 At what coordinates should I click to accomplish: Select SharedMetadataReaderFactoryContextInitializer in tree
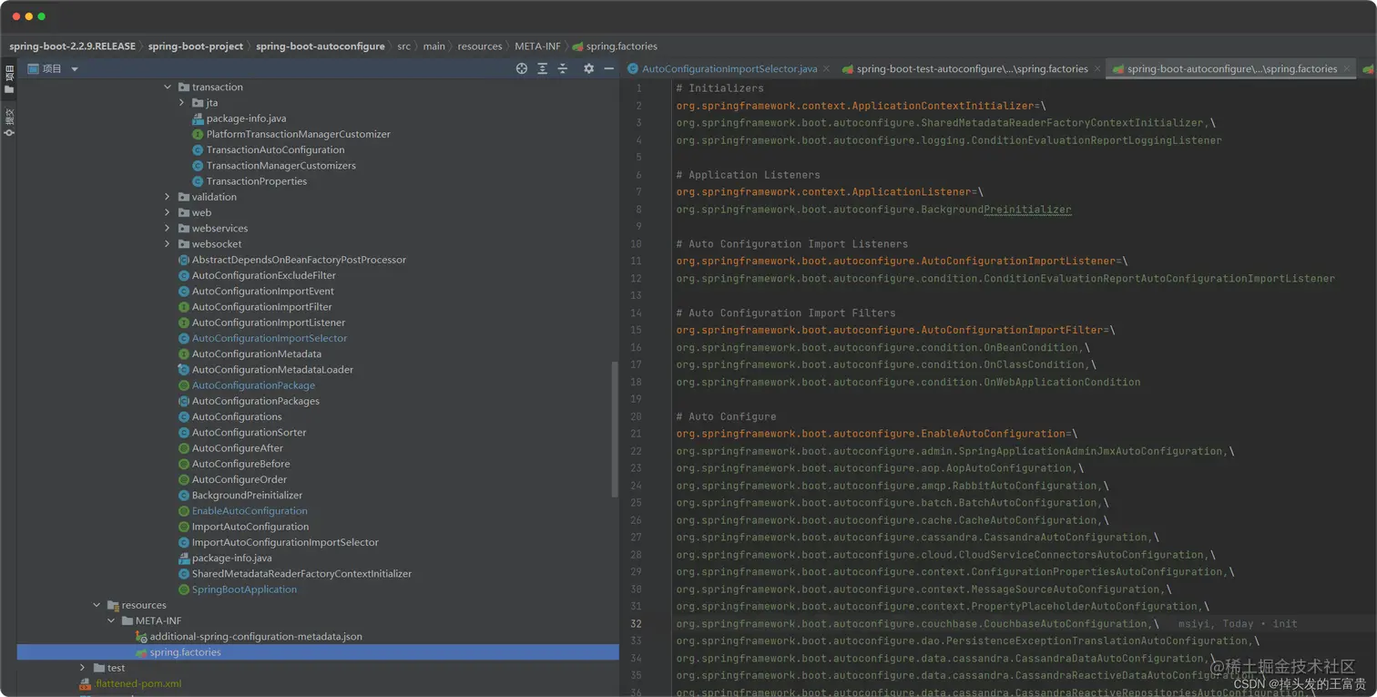(301, 574)
